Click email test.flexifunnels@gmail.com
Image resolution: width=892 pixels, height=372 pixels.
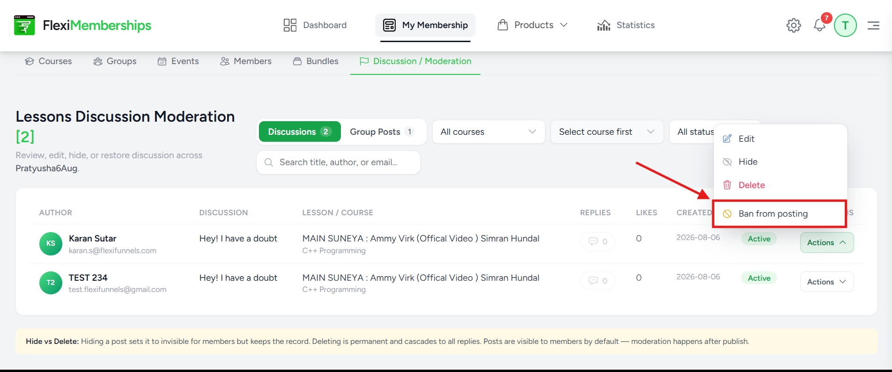(x=118, y=290)
